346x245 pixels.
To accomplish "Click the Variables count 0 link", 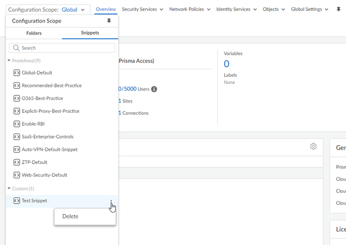I will pos(226,64).
